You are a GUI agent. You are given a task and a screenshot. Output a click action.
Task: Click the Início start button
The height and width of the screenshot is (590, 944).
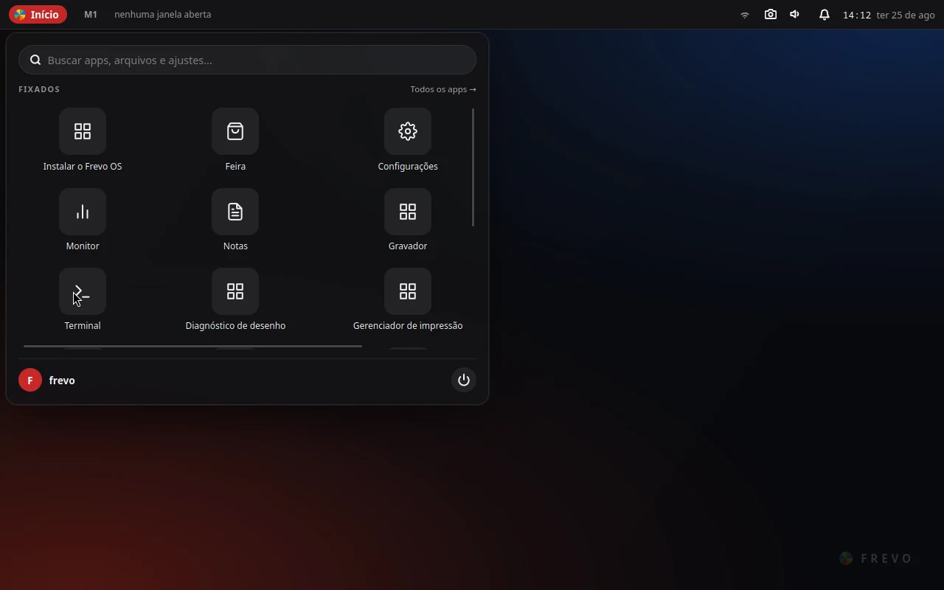[38, 15]
